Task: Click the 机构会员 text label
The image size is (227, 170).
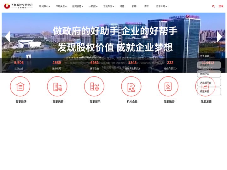Action: [132, 102]
